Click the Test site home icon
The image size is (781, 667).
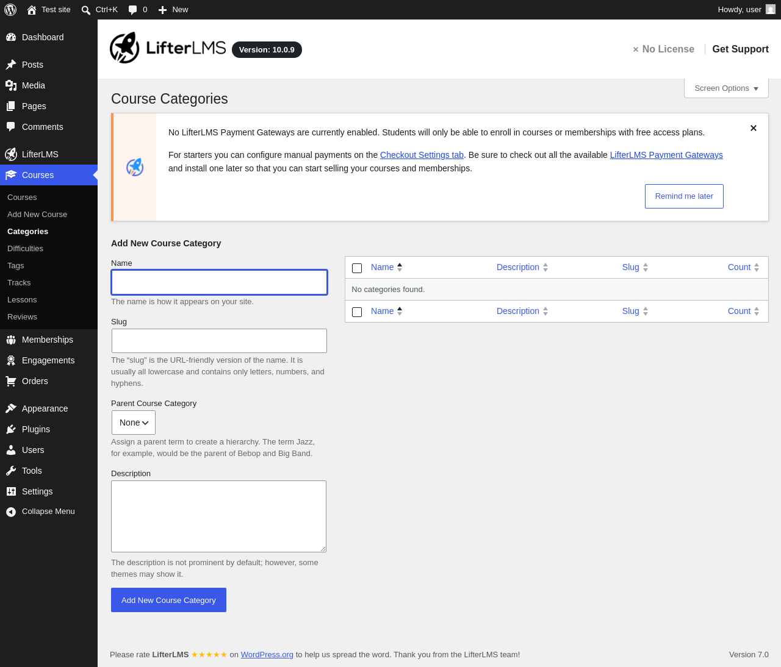tap(32, 10)
